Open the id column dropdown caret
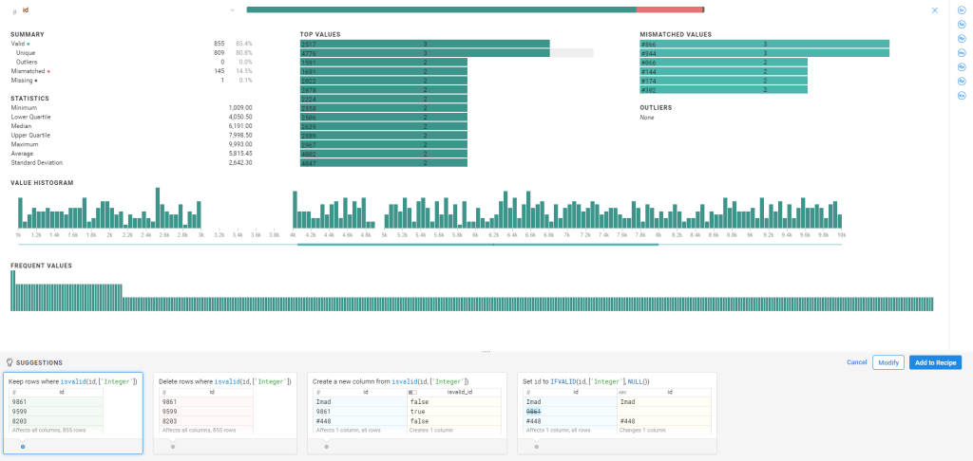This screenshot has height=461, width=973. pyautogui.click(x=231, y=9)
